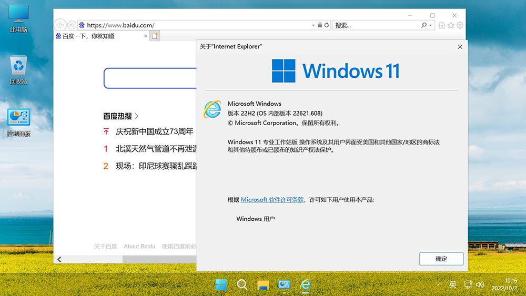
Task: Click the IE forward navigation arrow
Action: coord(72,25)
